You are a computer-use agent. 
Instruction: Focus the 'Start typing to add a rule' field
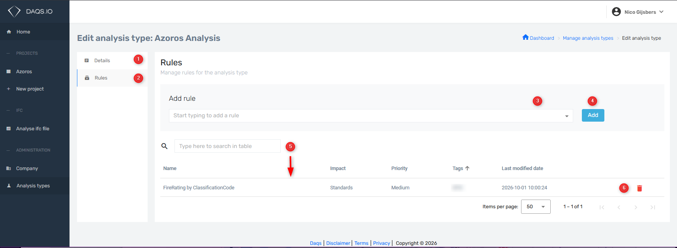point(371,116)
